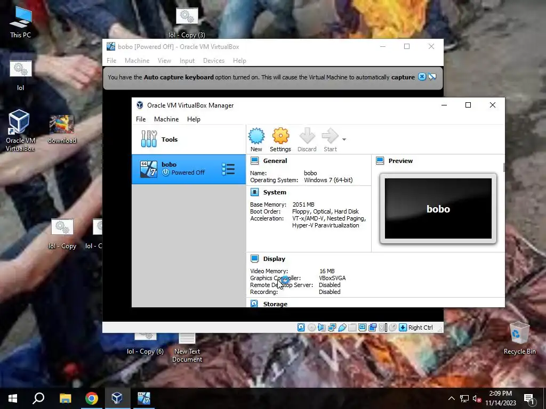
Task: Click the Preview section header
Action: pyautogui.click(x=400, y=161)
